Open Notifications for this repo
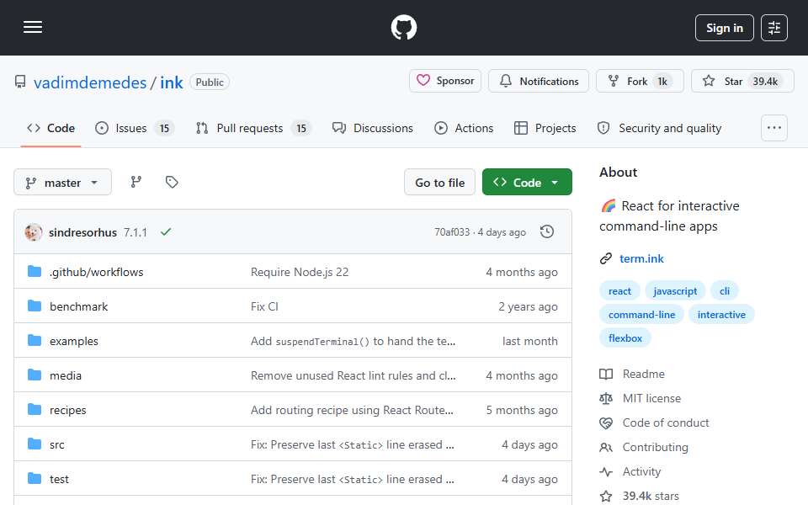 click(x=539, y=81)
